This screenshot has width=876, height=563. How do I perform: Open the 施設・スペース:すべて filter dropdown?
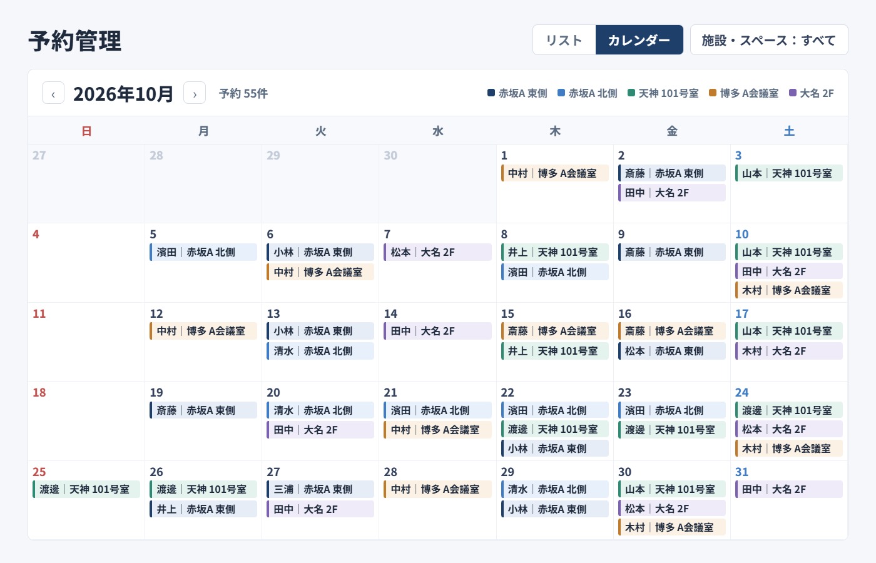769,40
